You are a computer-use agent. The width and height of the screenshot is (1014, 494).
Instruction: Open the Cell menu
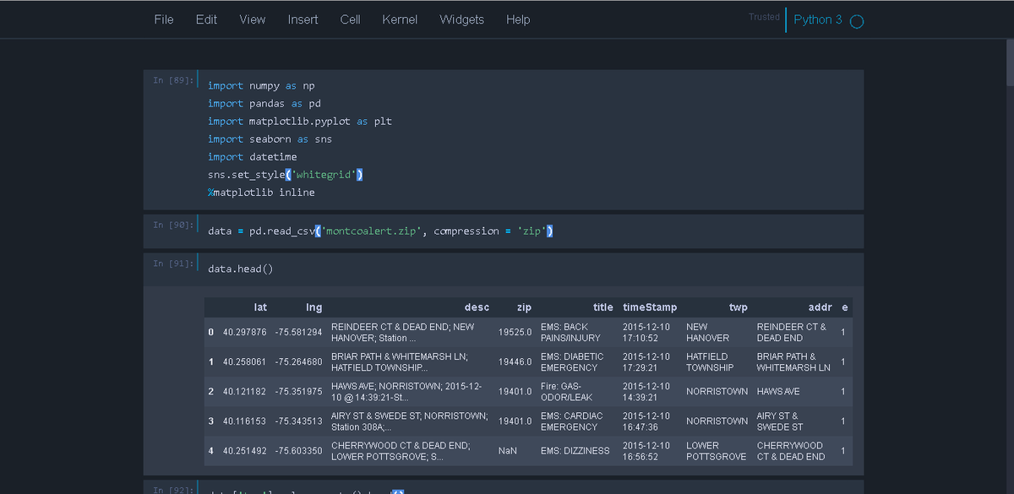click(x=350, y=19)
